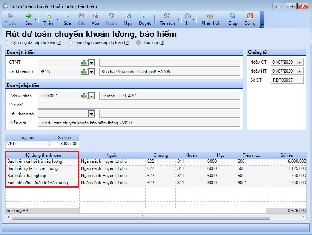Open Thêm button dropdown arrow
Image resolution: width=312 pixels, height=235 pixels.
(58, 19)
